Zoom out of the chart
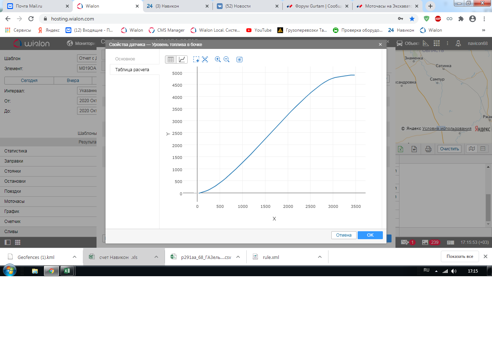492x351 pixels. [x=227, y=59]
